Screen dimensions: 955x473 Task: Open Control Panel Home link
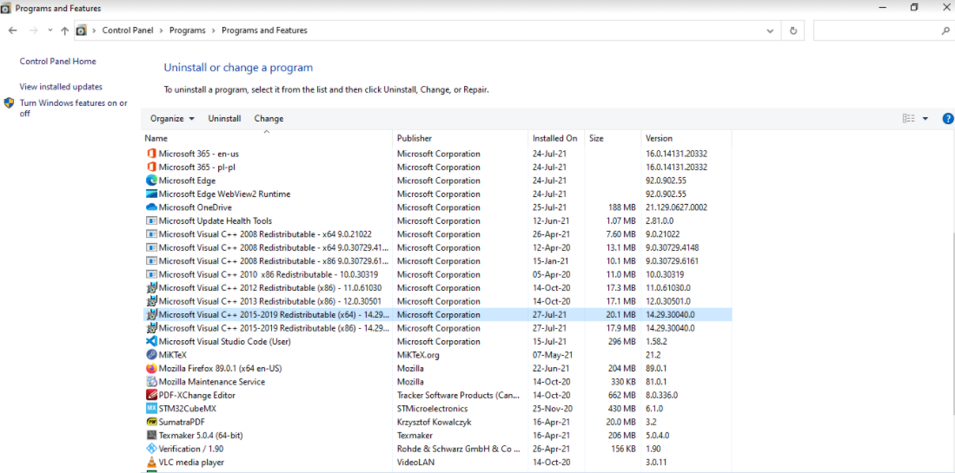tap(58, 62)
